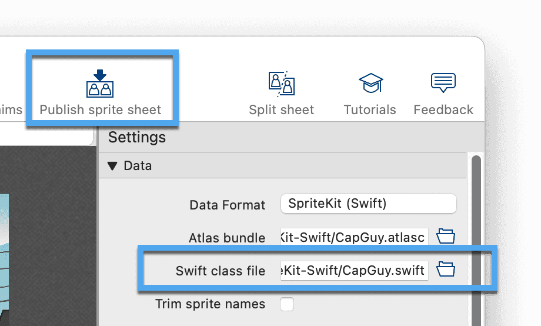Viewport: 541px width, 326px height.
Task: Browse folder for Atlas bundle path
Action: (x=446, y=236)
